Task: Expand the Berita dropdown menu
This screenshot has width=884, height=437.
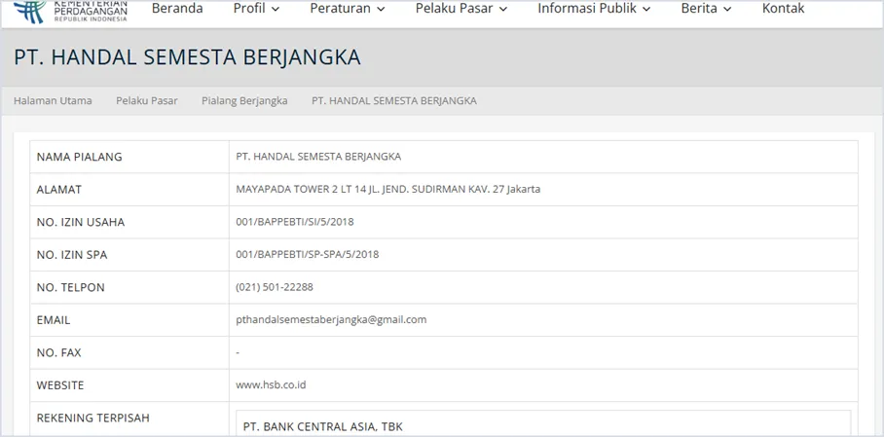Action: click(x=706, y=9)
